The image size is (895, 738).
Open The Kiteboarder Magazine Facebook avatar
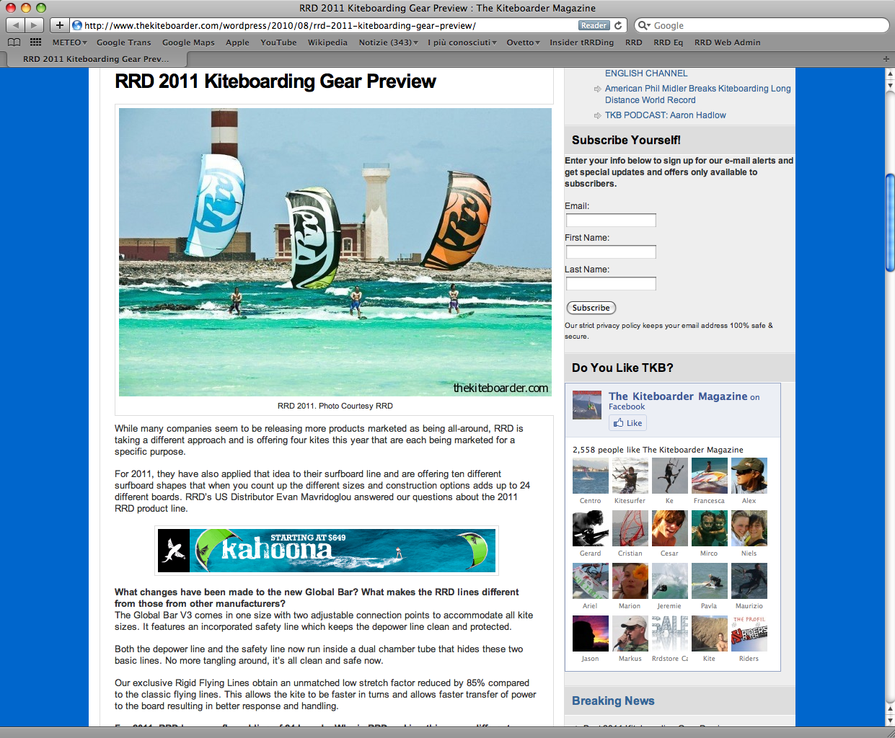coord(587,405)
